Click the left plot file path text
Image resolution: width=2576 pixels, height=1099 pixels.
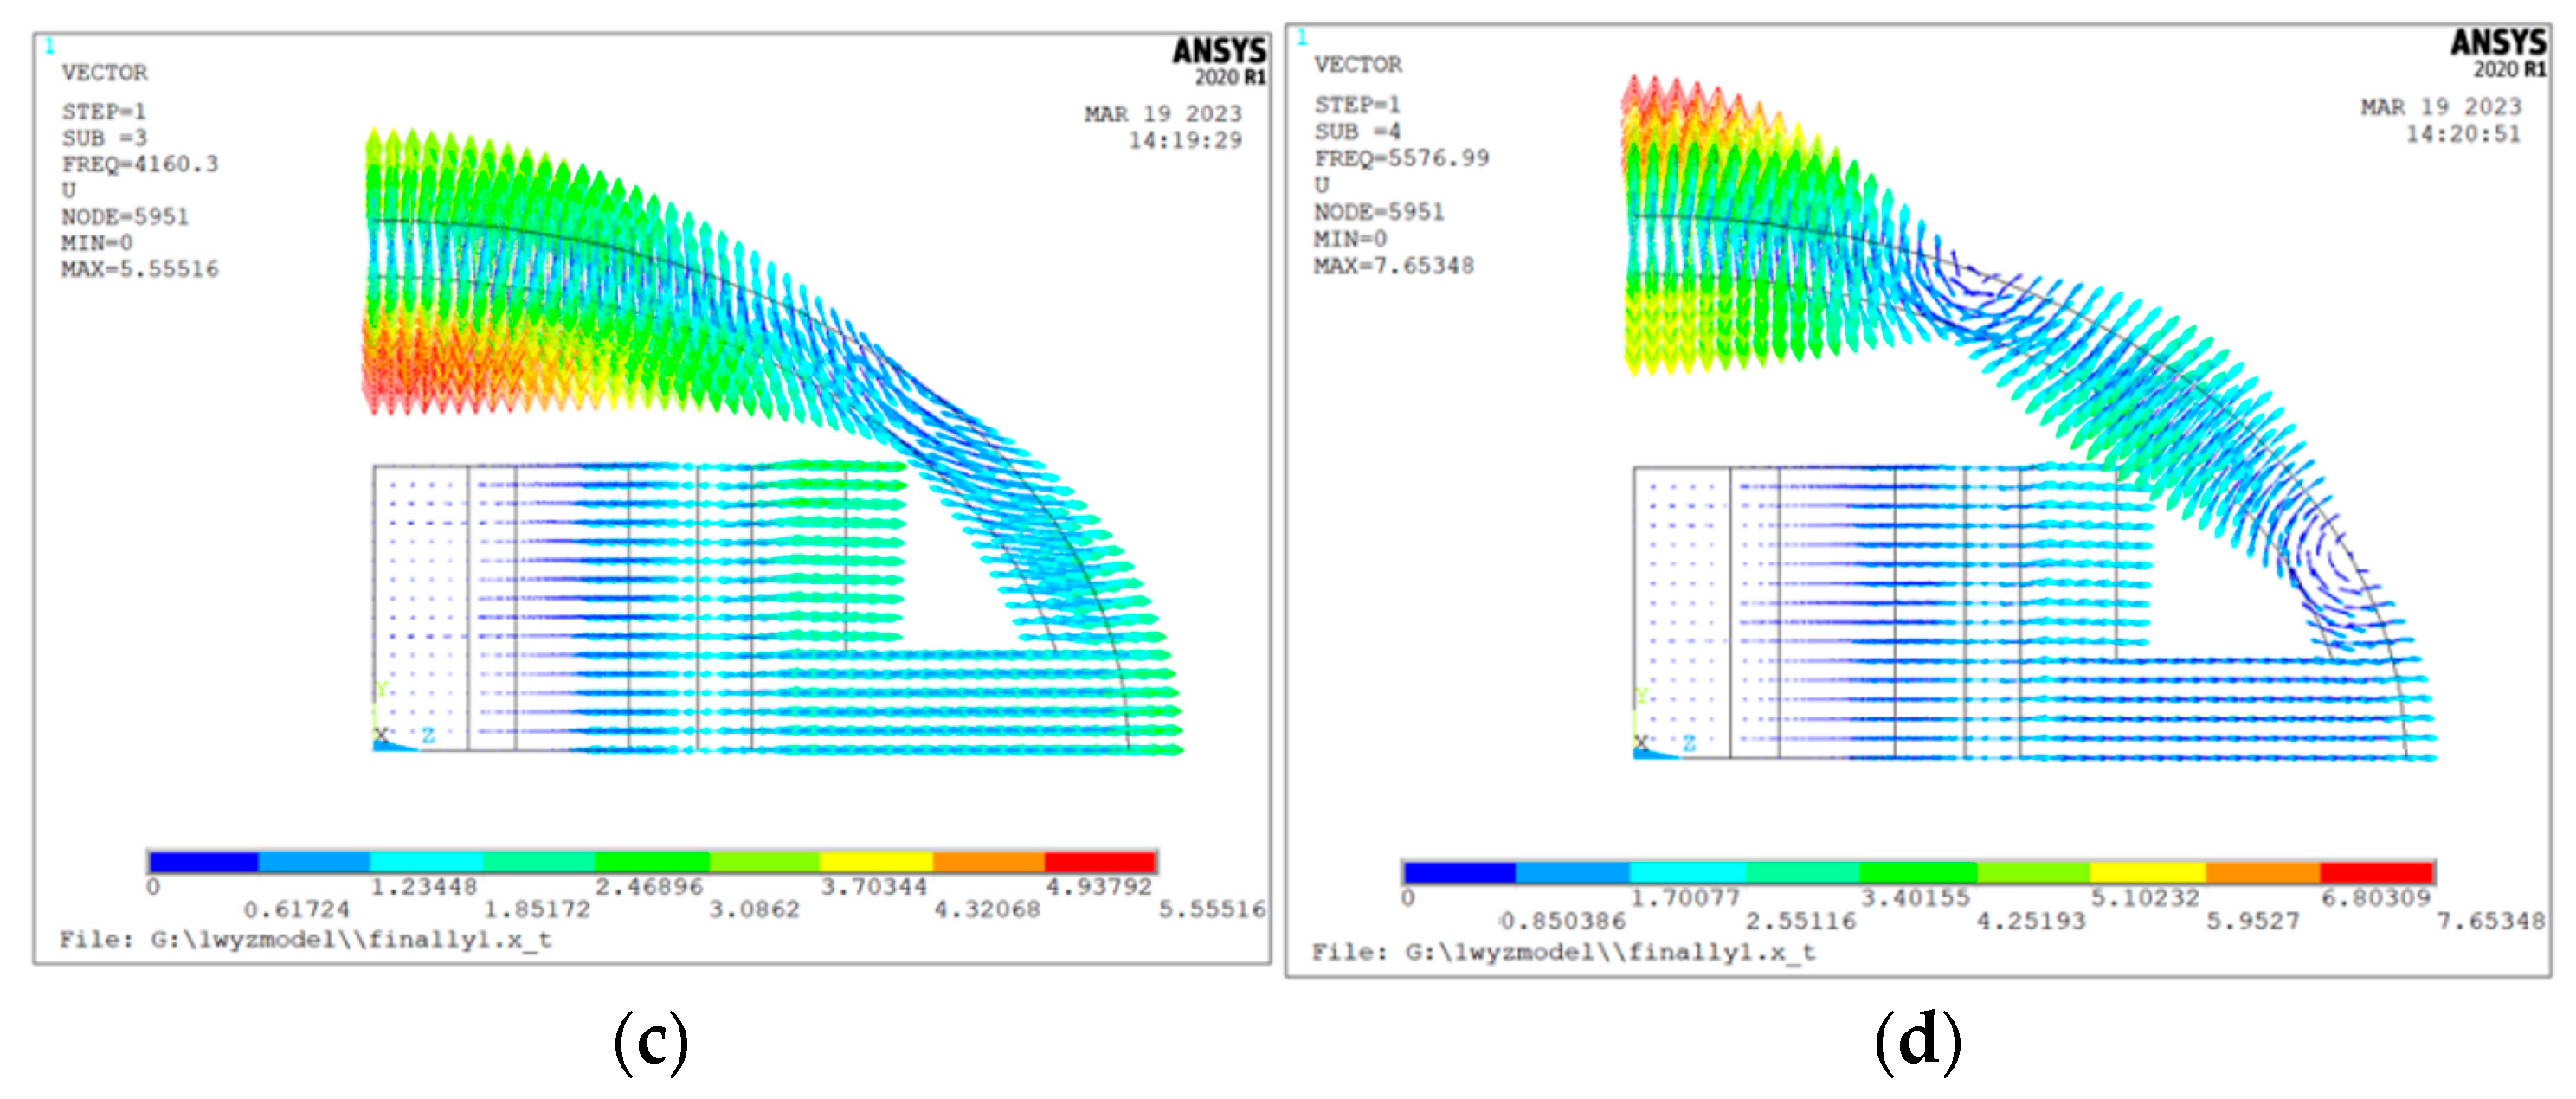305,940
